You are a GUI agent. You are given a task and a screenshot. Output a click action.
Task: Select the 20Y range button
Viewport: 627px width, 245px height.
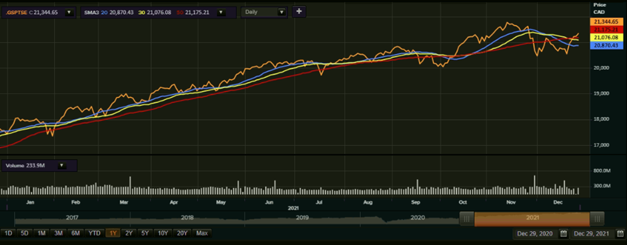point(182,233)
